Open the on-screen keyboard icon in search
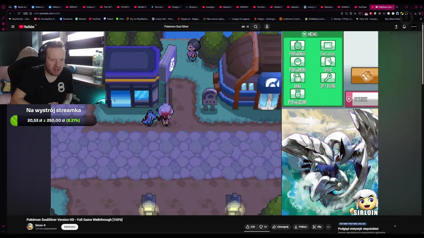The height and width of the screenshot is (238, 424). pos(243,27)
